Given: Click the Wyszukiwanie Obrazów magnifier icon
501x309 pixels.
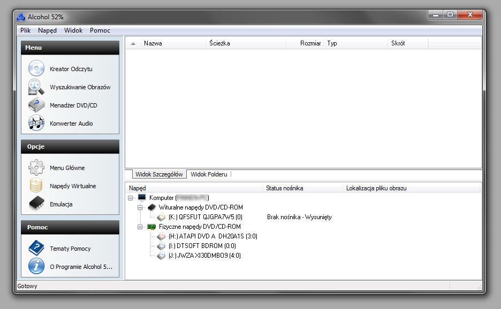Looking at the screenshot, I should pos(36,87).
